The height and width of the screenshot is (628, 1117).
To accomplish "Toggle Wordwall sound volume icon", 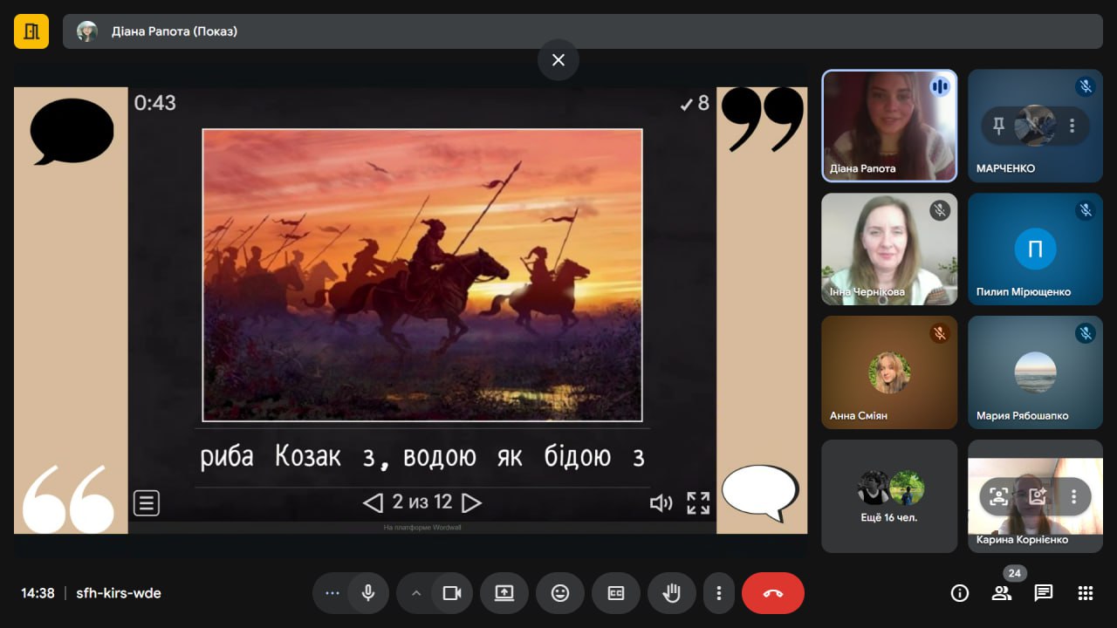I will [x=661, y=502].
